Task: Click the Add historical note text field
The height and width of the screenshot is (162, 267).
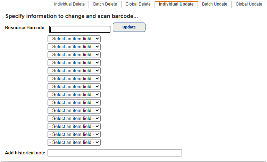Action: coord(115,153)
